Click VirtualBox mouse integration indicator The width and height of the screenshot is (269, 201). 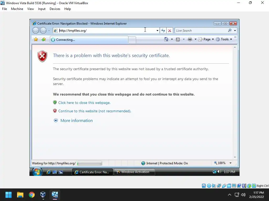[249, 186]
